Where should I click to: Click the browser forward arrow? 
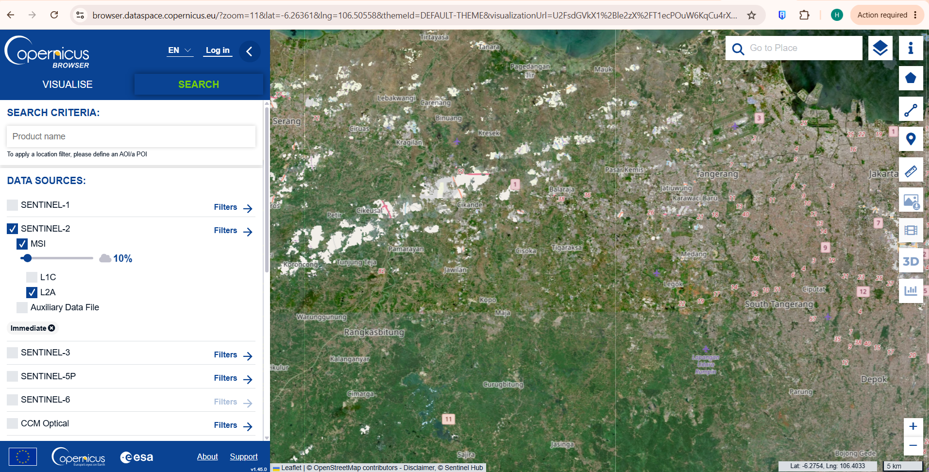32,15
